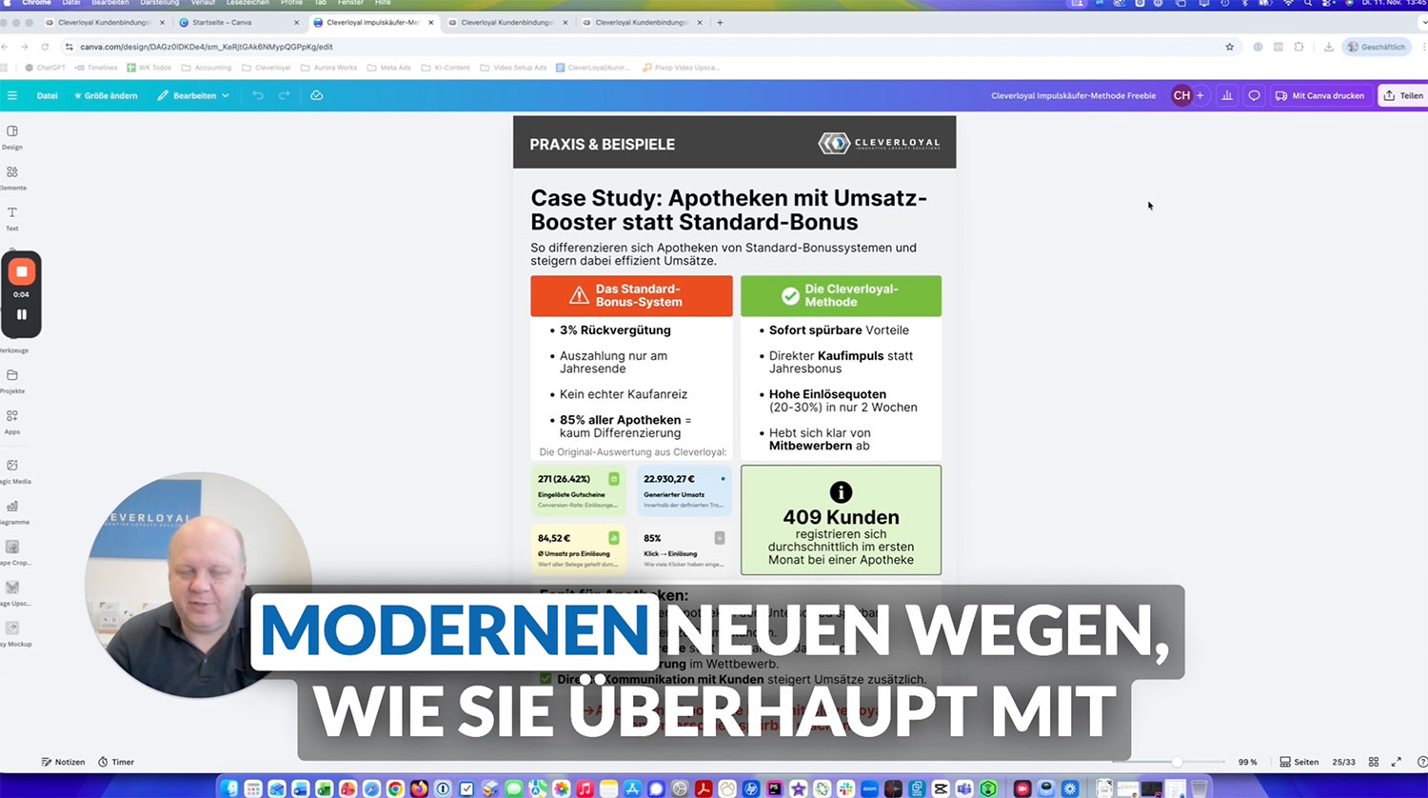Open the Bearbeiten dropdown in the Canva toolbar
This screenshot has width=1428, height=798.
[192, 95]
